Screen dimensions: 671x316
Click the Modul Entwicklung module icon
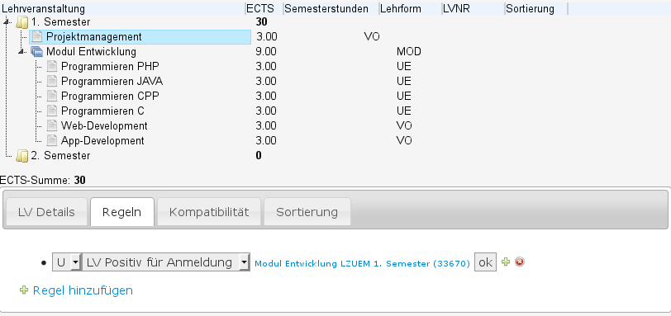click(37, 52)
